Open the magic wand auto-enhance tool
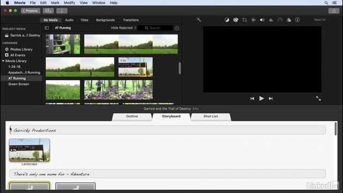 [x=199, y=20]
